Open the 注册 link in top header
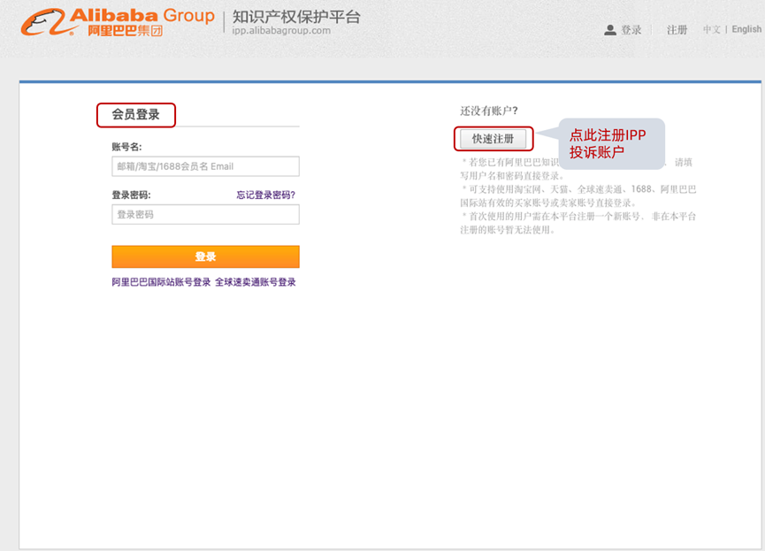Viewport: 765px width, 551px height. pos(677,30)
